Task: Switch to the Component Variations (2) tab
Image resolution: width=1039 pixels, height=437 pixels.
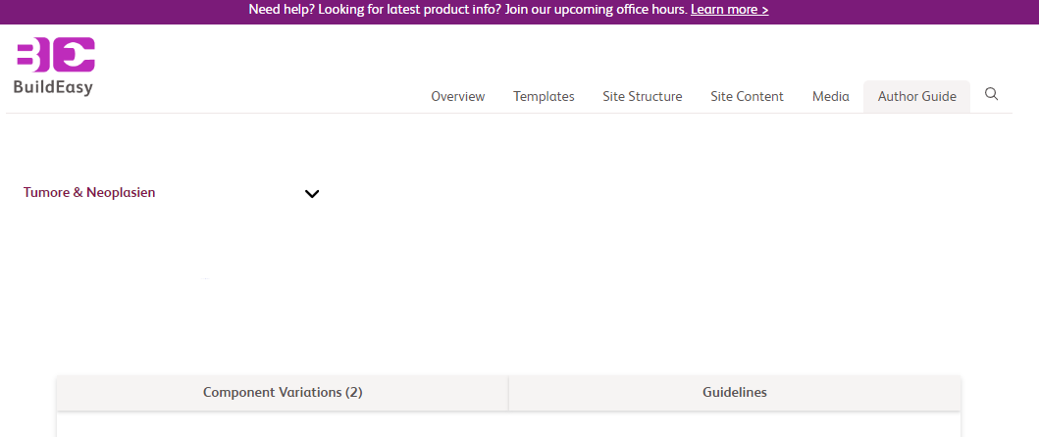Action: click(x=283, y=393)
